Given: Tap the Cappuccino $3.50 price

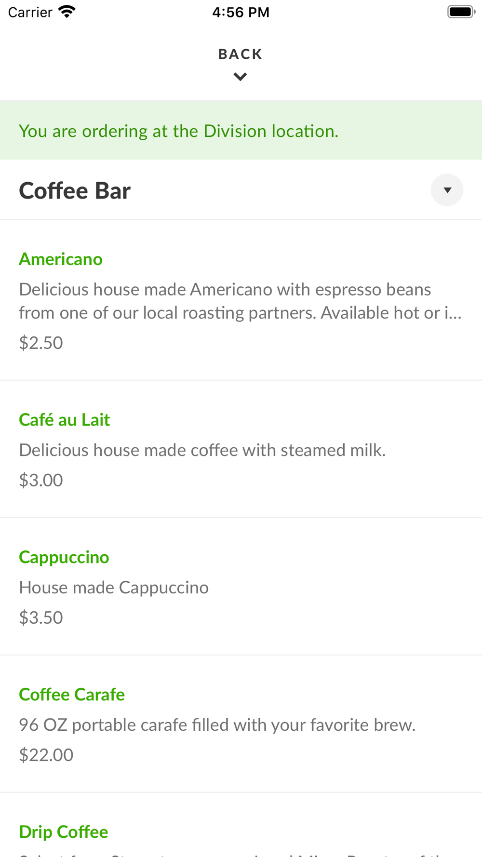Looking at the screenshot, I should pyautogui.click(x=41, y=617).
